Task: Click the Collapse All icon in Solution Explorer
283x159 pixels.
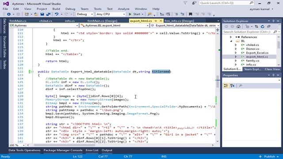Action: click(268, 26)
